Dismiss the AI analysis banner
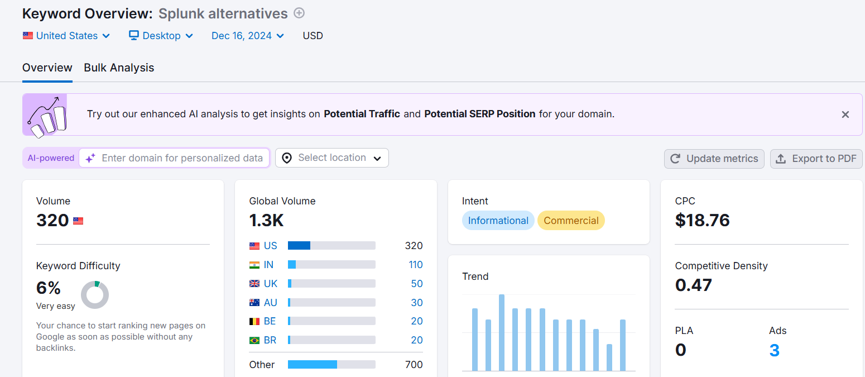This screenshot has height=377, width=865. (845, 114)
